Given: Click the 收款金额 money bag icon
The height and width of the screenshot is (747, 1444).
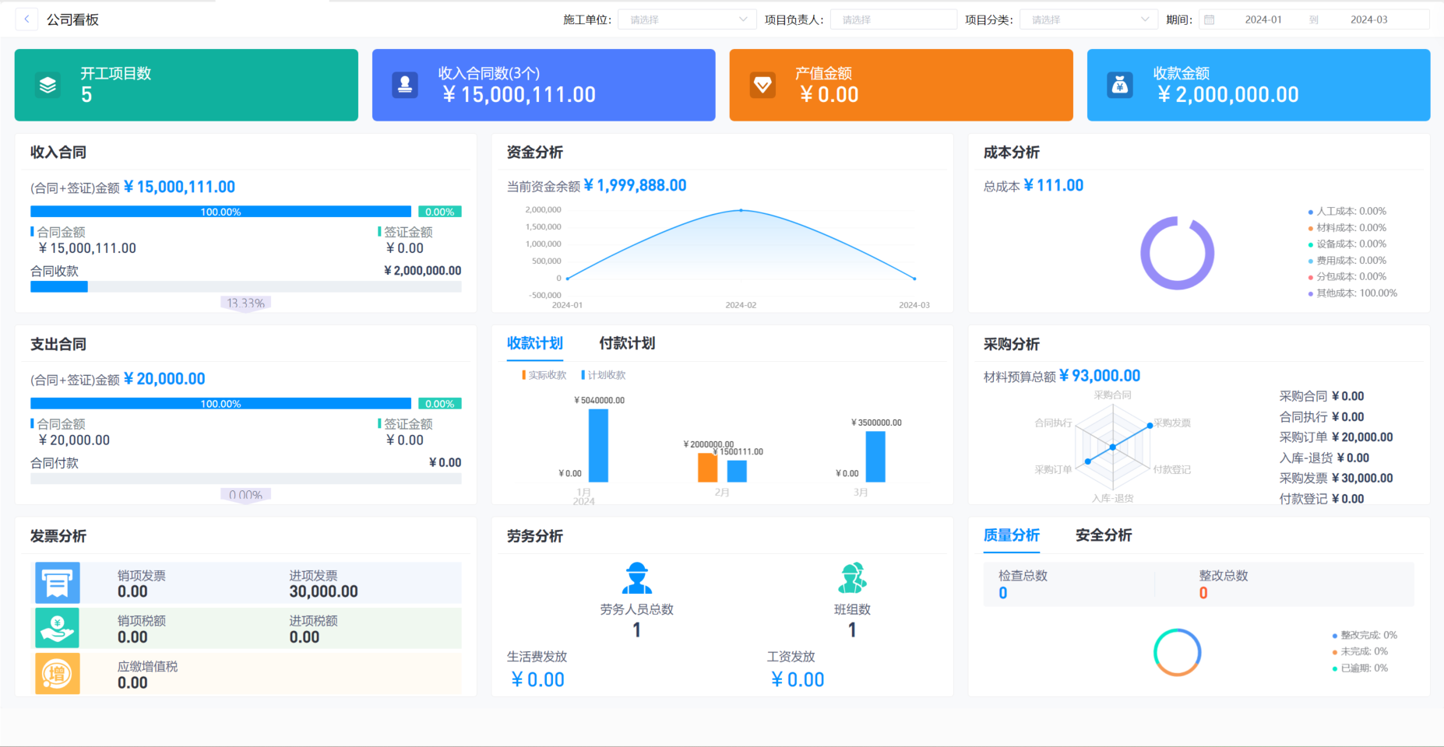Looking at the screenshot, I should coord(1120,85).
